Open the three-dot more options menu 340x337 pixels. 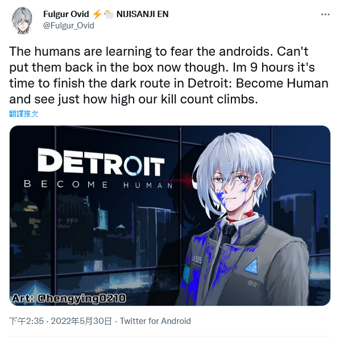pyautogui.click(x=325, y=15)
